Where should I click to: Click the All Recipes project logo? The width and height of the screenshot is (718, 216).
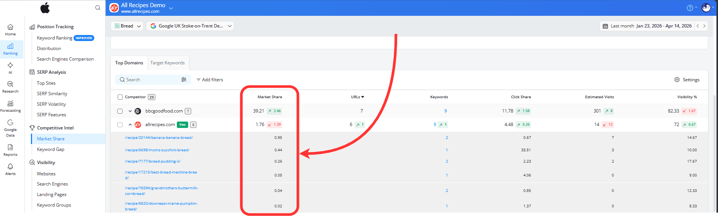pyautogui.click(x=114, y=8)
